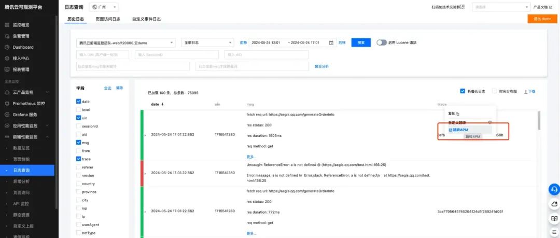The image size is (560, 238).
Task: Check the aid field checkbox
Action: [79, 134]
